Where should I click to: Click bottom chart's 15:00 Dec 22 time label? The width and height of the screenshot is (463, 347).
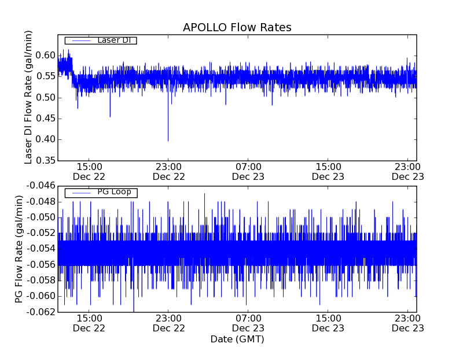tap(89, 323)
